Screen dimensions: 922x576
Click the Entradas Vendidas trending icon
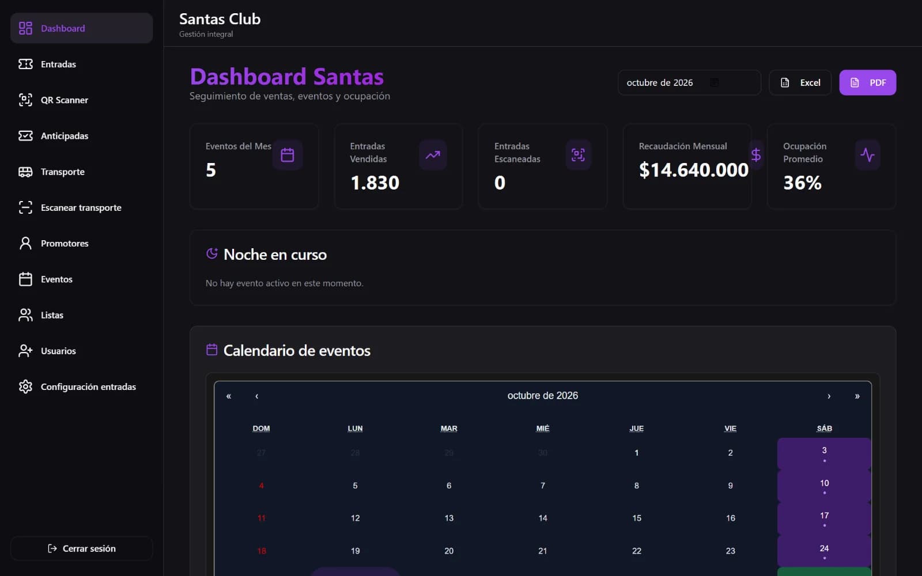[433, 155]
